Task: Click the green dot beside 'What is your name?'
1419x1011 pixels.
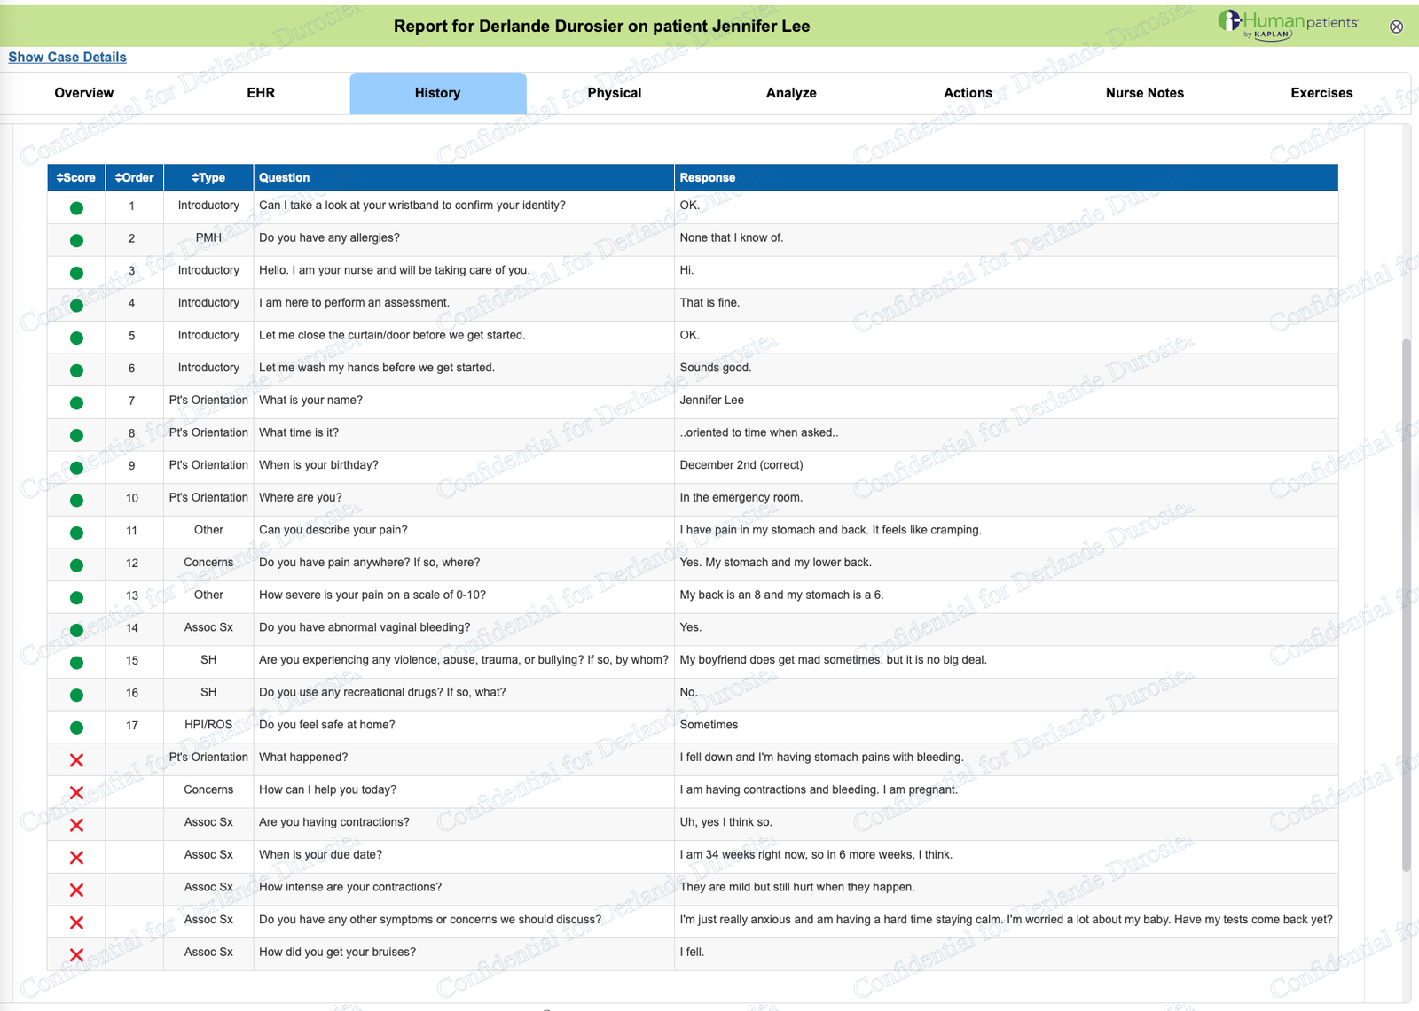Action: pos(76,403)
